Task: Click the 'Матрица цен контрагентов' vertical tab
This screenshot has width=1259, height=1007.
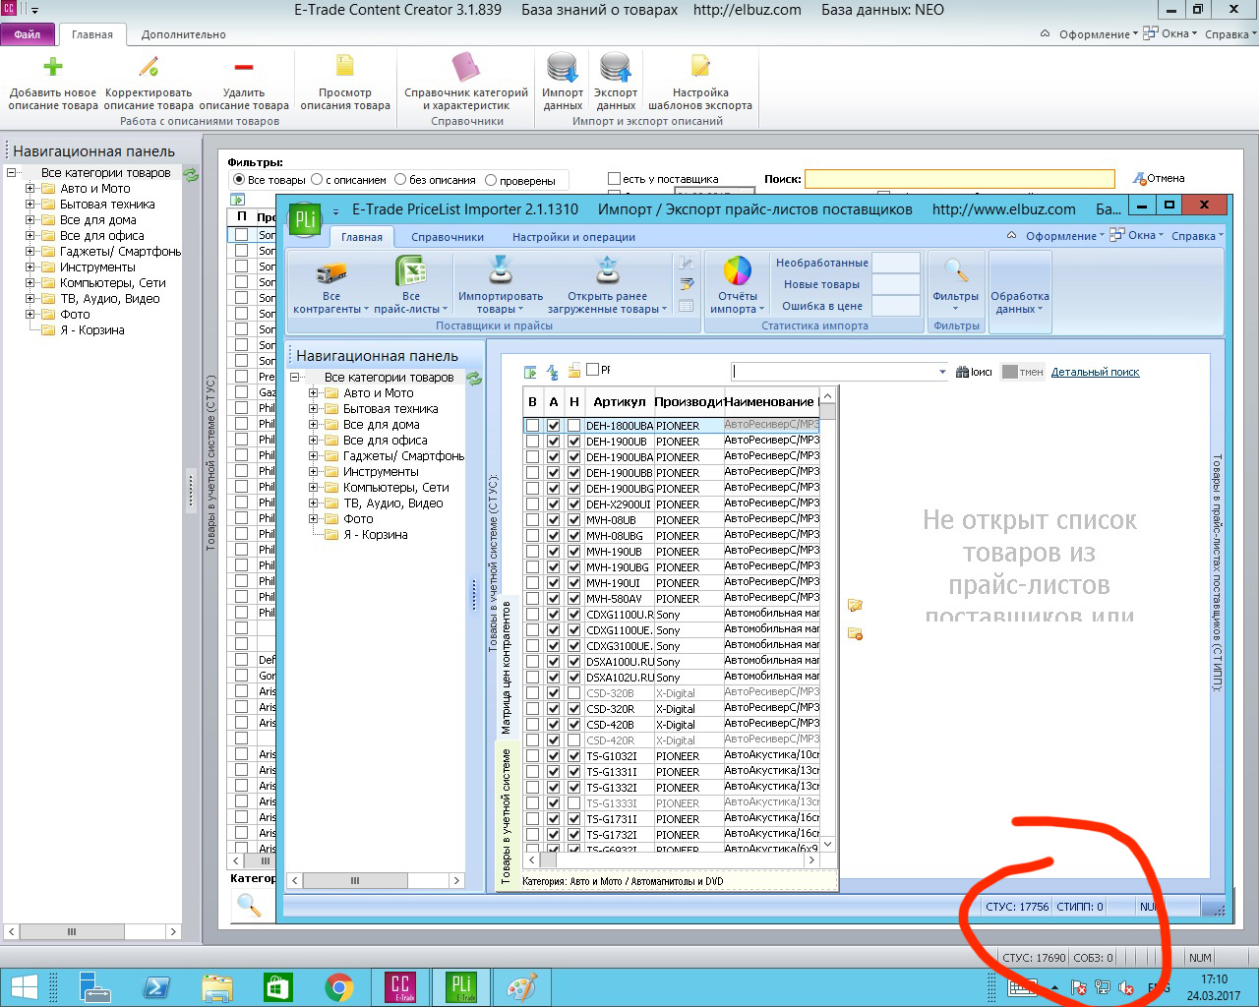Action: click(x=507, y=667)
